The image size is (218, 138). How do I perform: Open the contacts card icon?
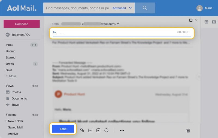(206, 22)
